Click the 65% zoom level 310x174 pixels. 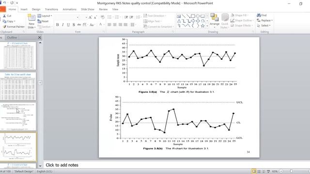point(275,171)
